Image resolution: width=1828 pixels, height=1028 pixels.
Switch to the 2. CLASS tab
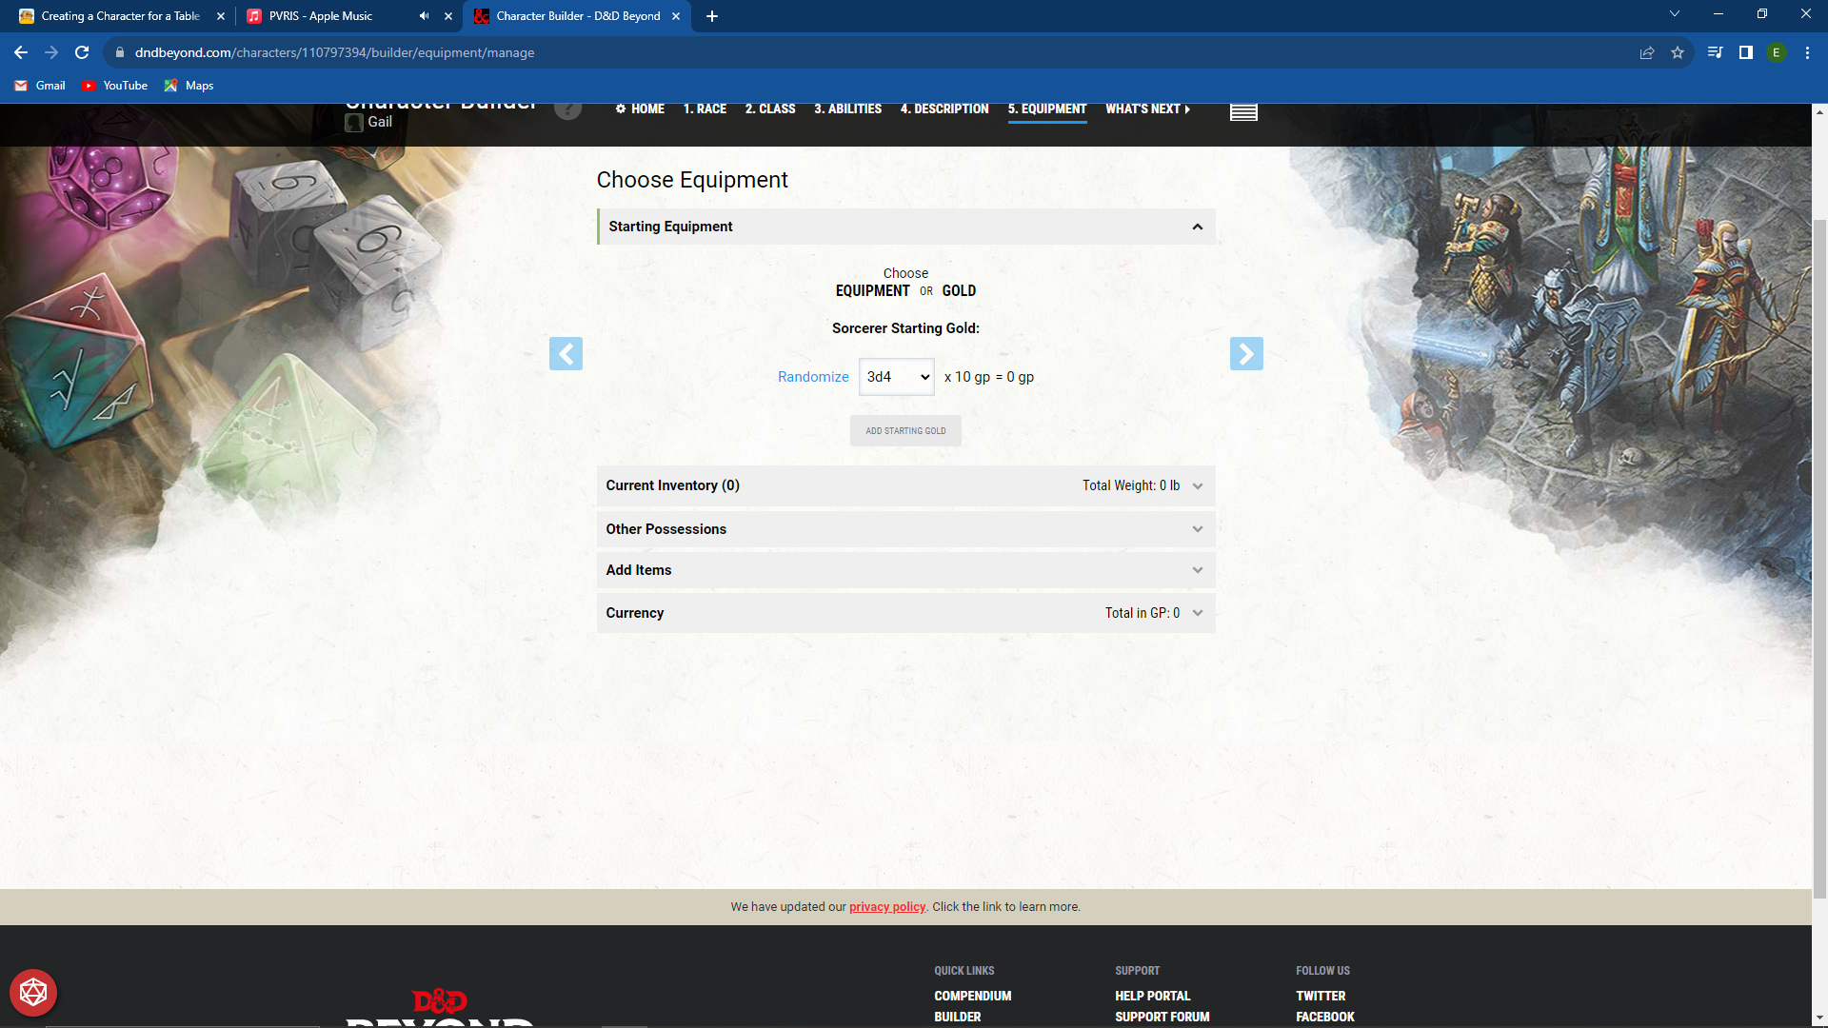coord(769,109)
